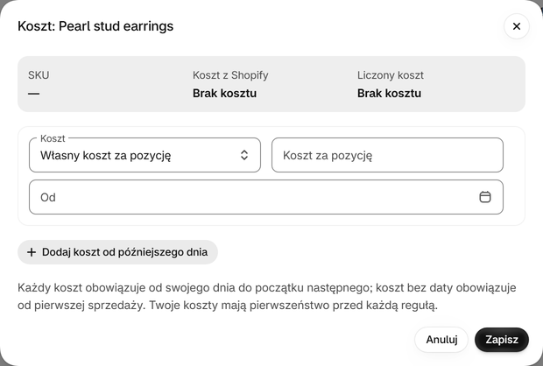Click the dialog title Koszt: Pearl stud earrings
The width and height of the screenshot is (543, 366).
95,26
